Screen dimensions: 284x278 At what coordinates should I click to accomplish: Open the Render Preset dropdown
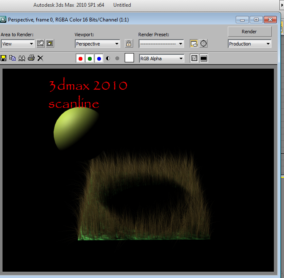161,44
